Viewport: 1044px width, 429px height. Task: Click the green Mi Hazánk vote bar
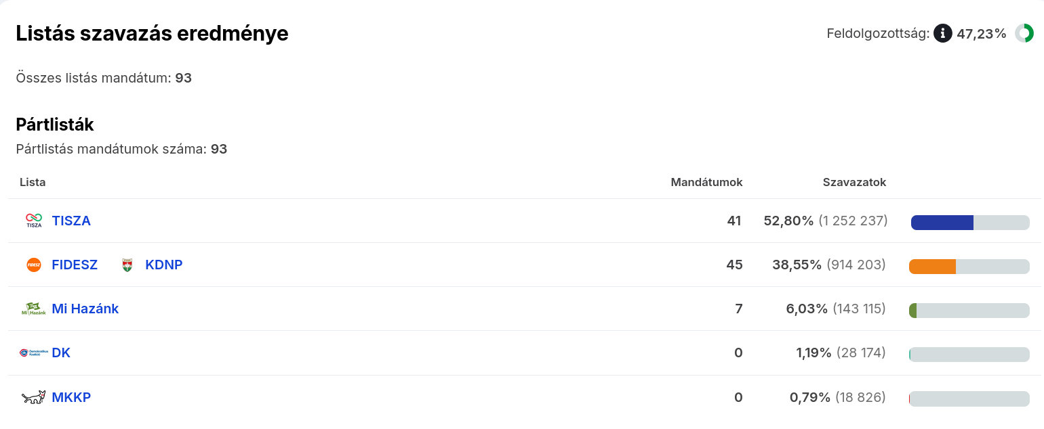(913, 311)
